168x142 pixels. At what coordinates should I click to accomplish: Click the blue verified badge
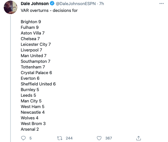click(52, 3)
